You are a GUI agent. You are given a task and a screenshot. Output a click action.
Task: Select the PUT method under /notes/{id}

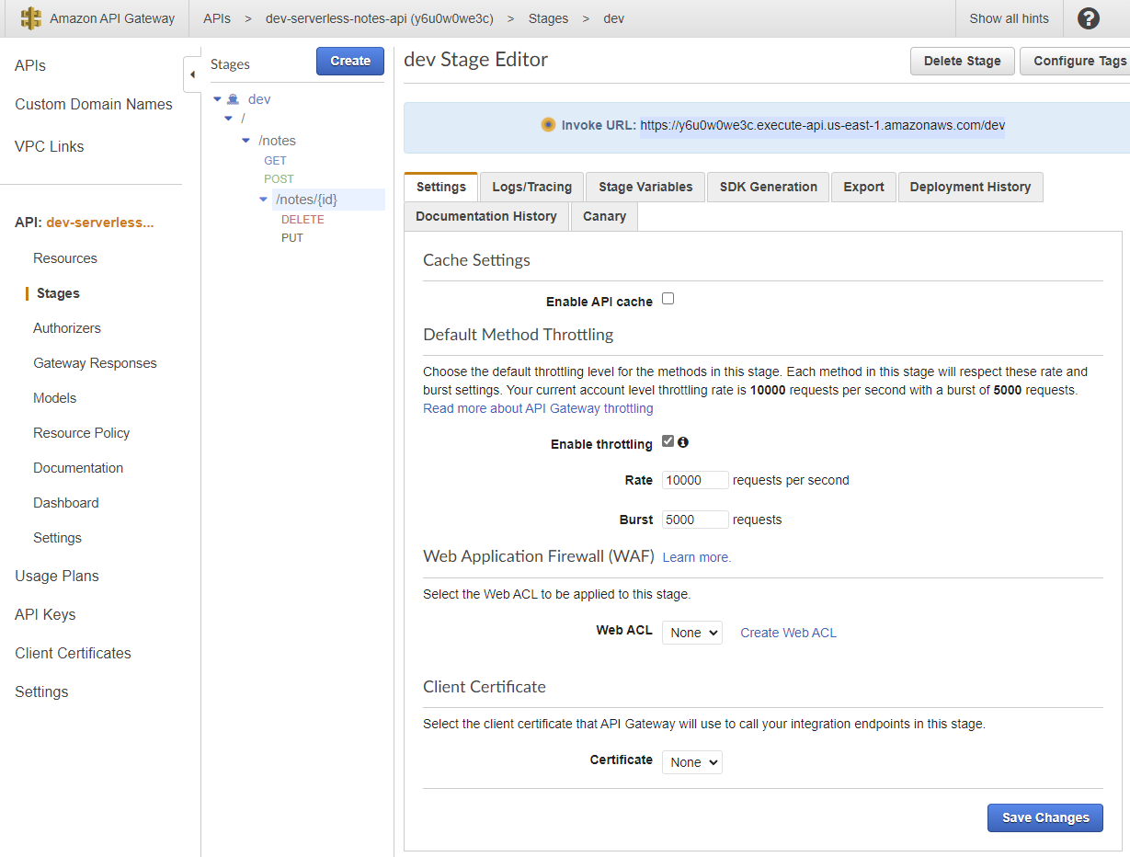[291, 237]
